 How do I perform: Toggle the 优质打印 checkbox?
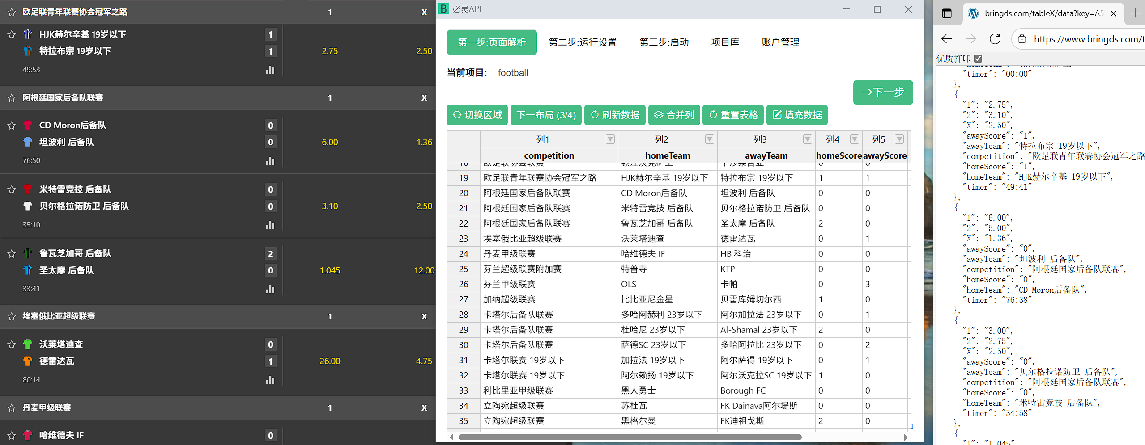tap(978, 59)
